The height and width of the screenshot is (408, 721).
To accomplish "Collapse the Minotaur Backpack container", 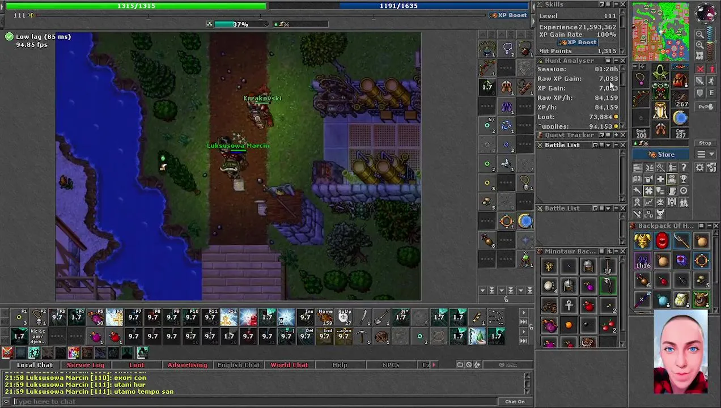I will [616, 251].
